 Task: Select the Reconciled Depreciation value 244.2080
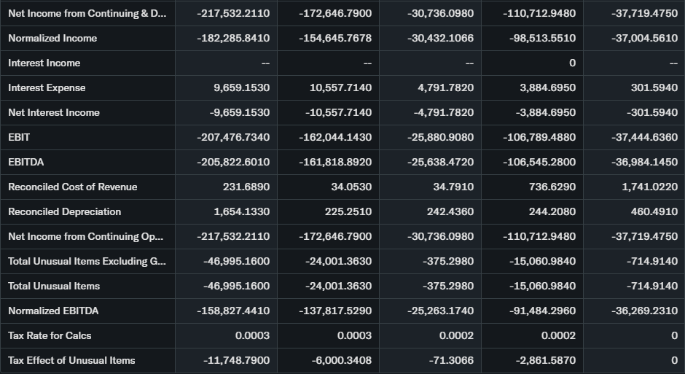tap(552, 211)
